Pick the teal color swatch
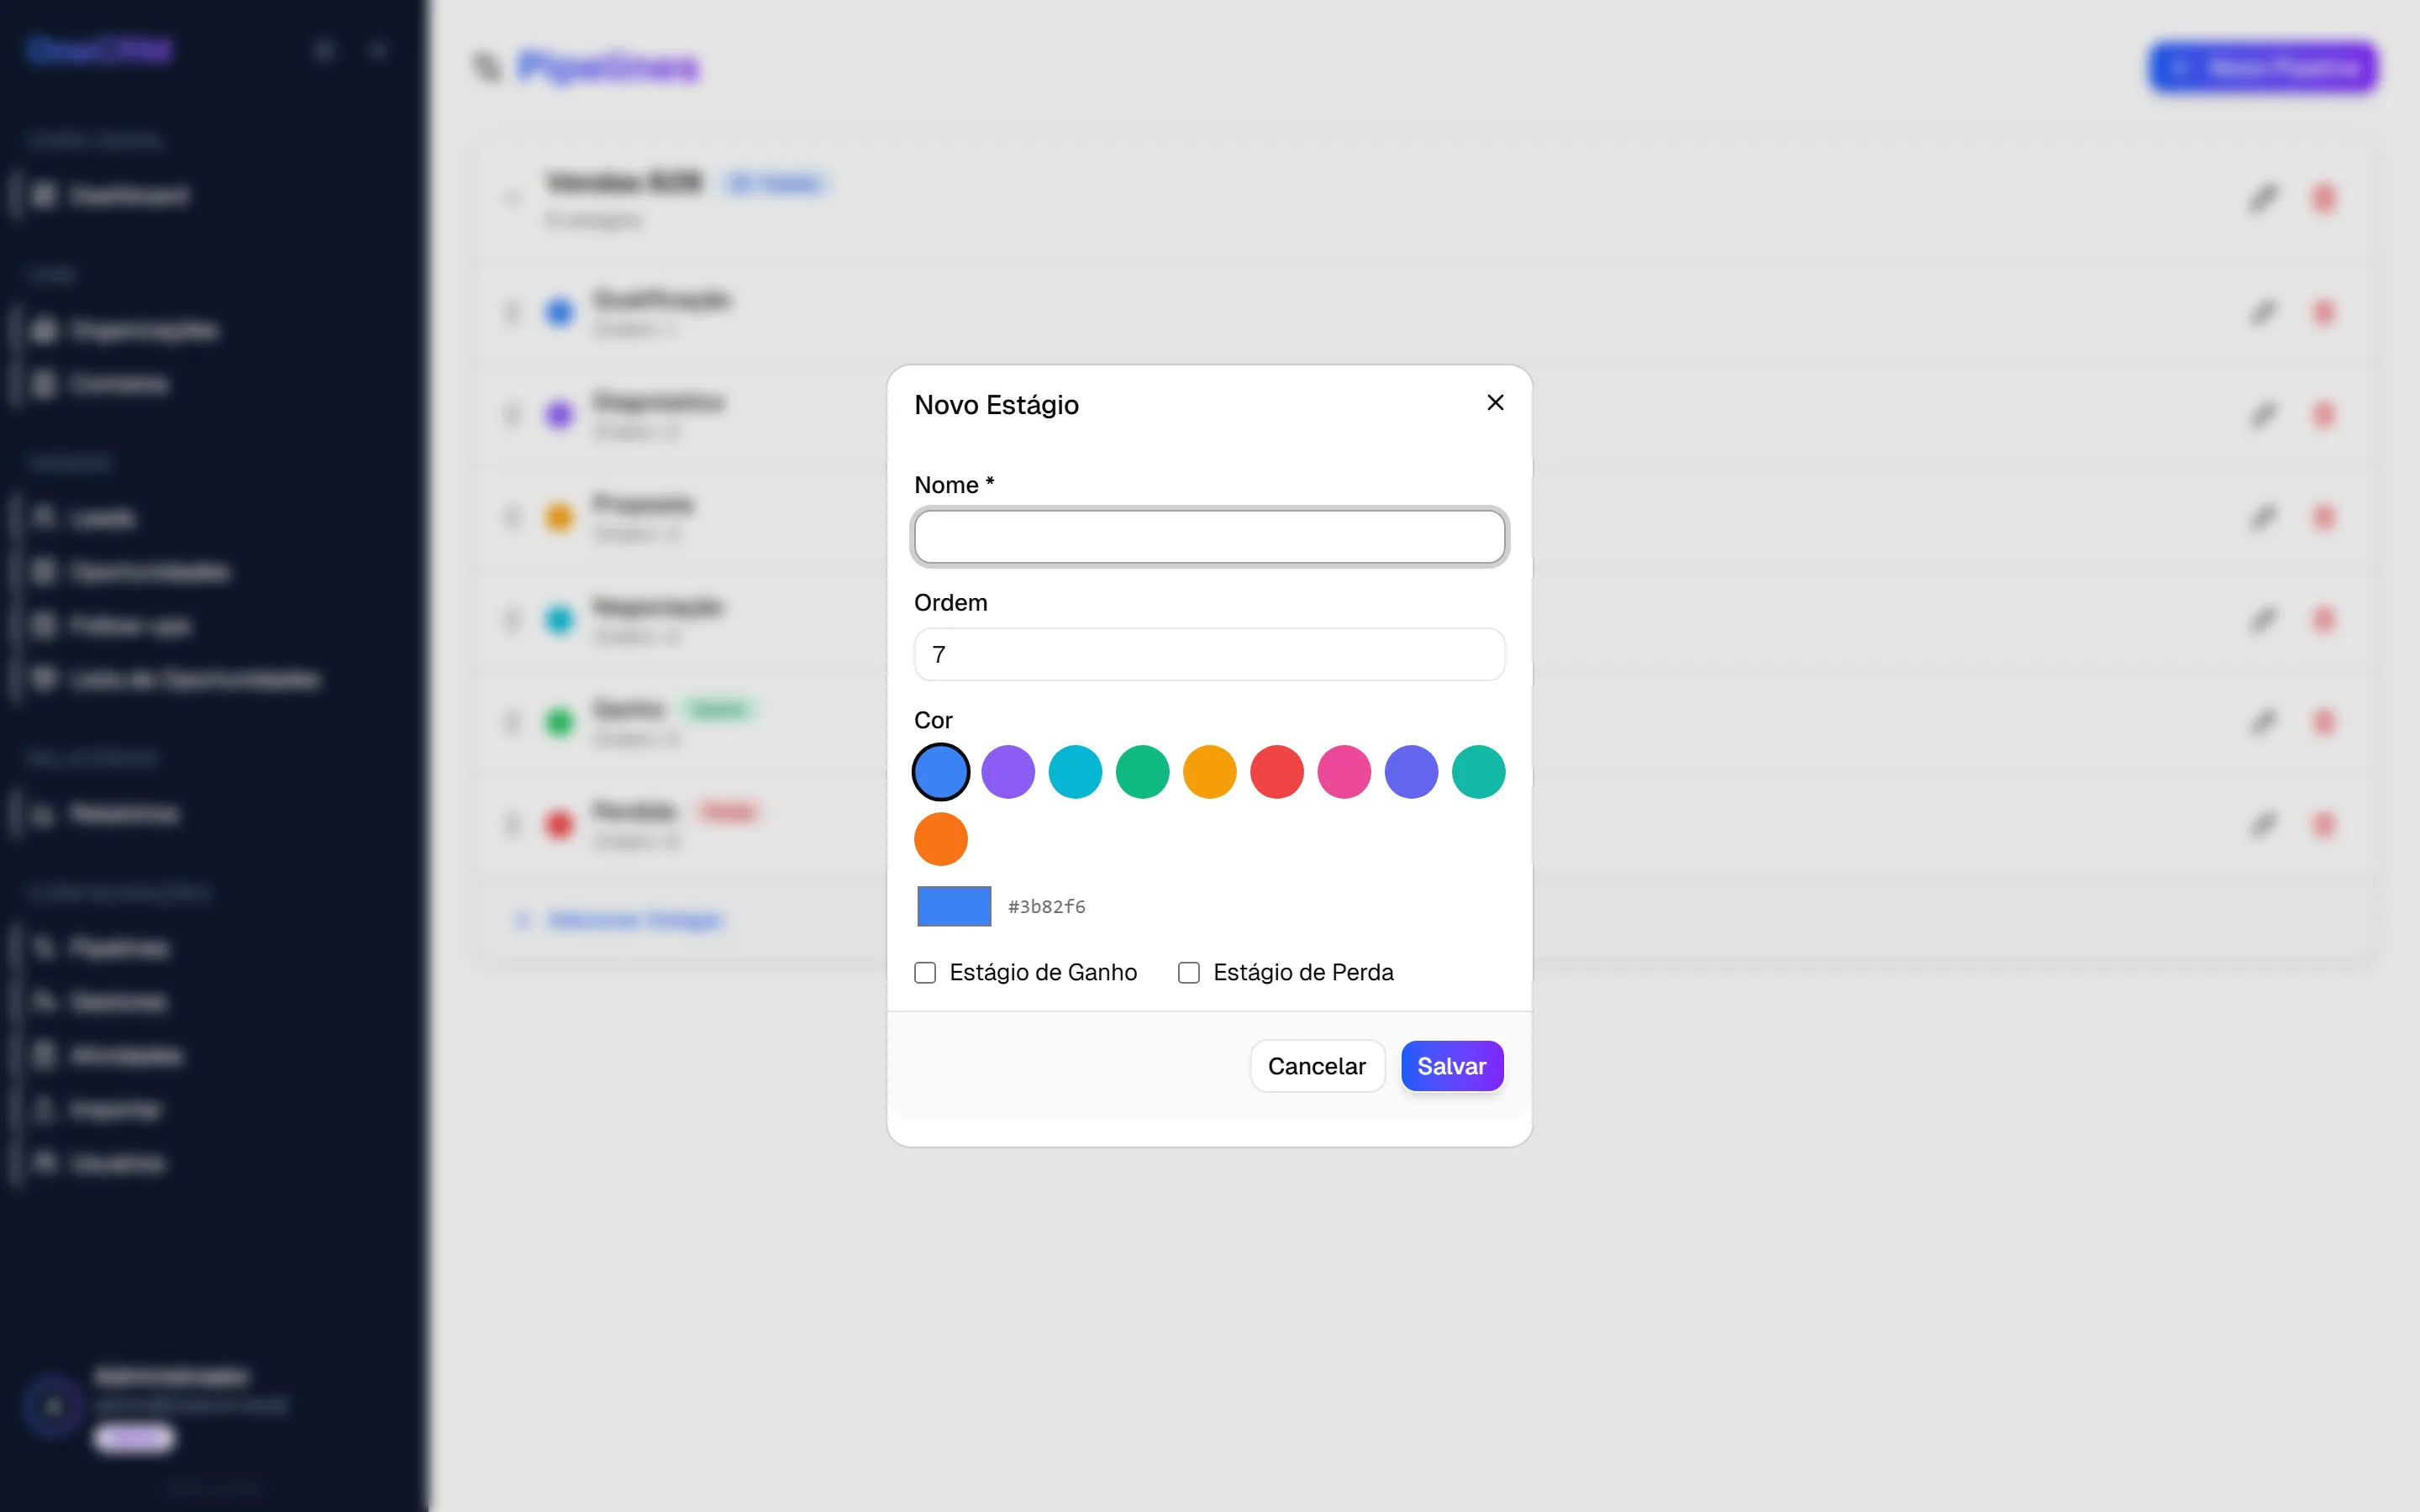2420x1512 pixels. (x=1478, y=772)
